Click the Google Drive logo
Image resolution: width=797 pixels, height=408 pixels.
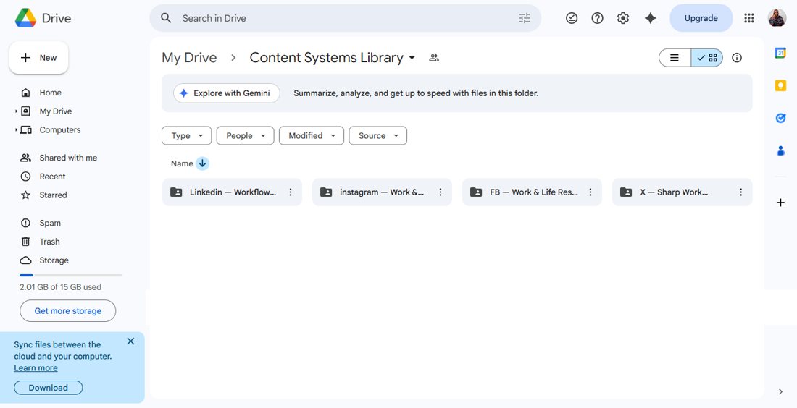click(x=25, y=18)
